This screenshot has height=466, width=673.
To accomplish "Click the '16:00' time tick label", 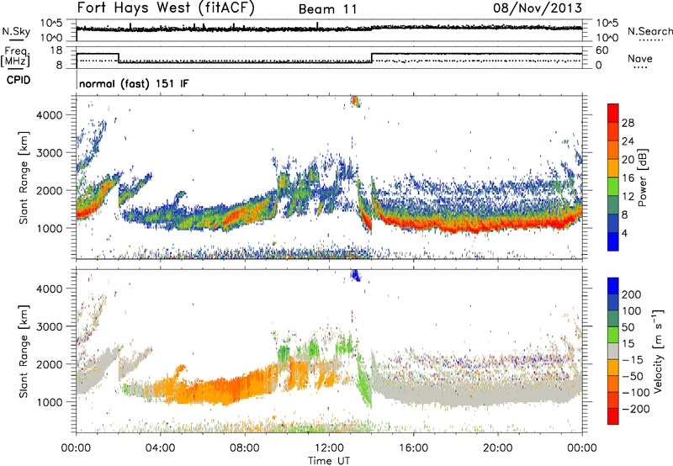I will (413, 448).
